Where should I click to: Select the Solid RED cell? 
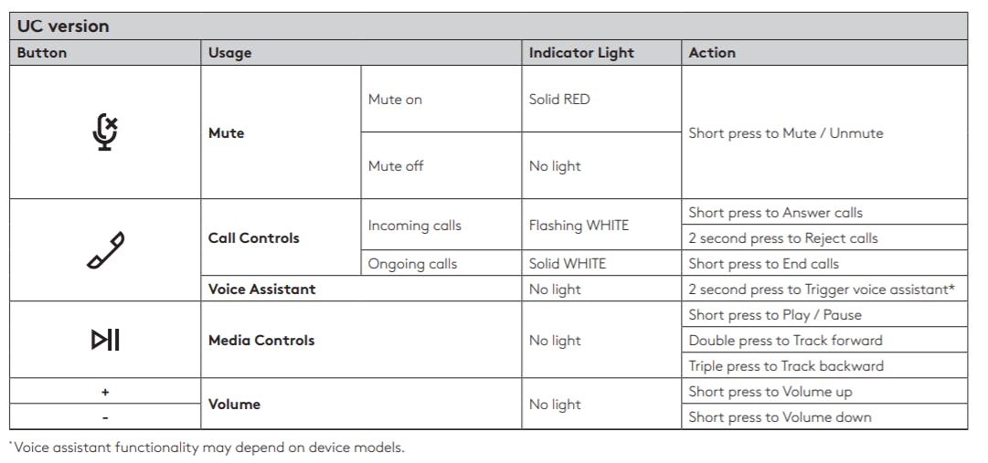point(559,100)
